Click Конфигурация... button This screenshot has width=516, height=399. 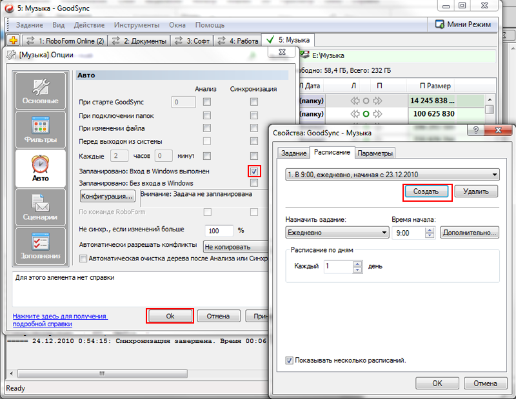107,196
